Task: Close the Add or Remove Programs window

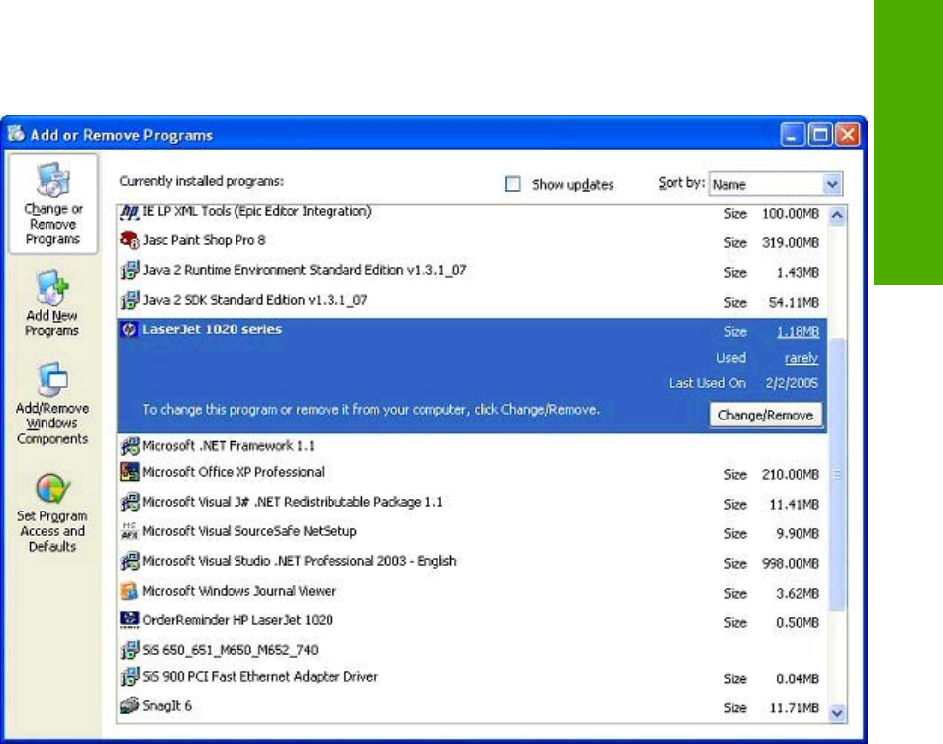Action: [x=848, y=135]
